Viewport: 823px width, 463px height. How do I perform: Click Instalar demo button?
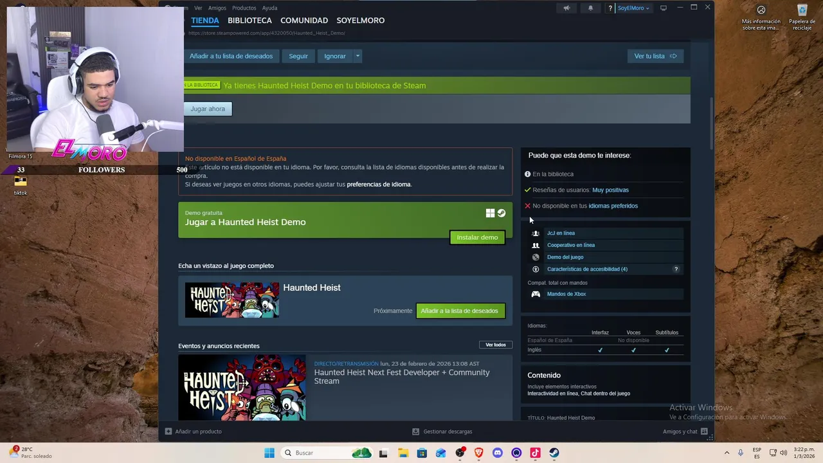[x=477, y=237]
